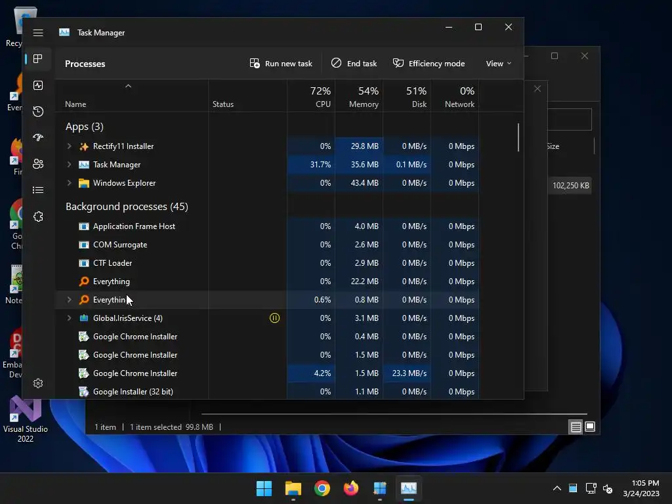Expand the Task Manager process group
This screenshot has height=504, width=672.
[x=69, y=165]
